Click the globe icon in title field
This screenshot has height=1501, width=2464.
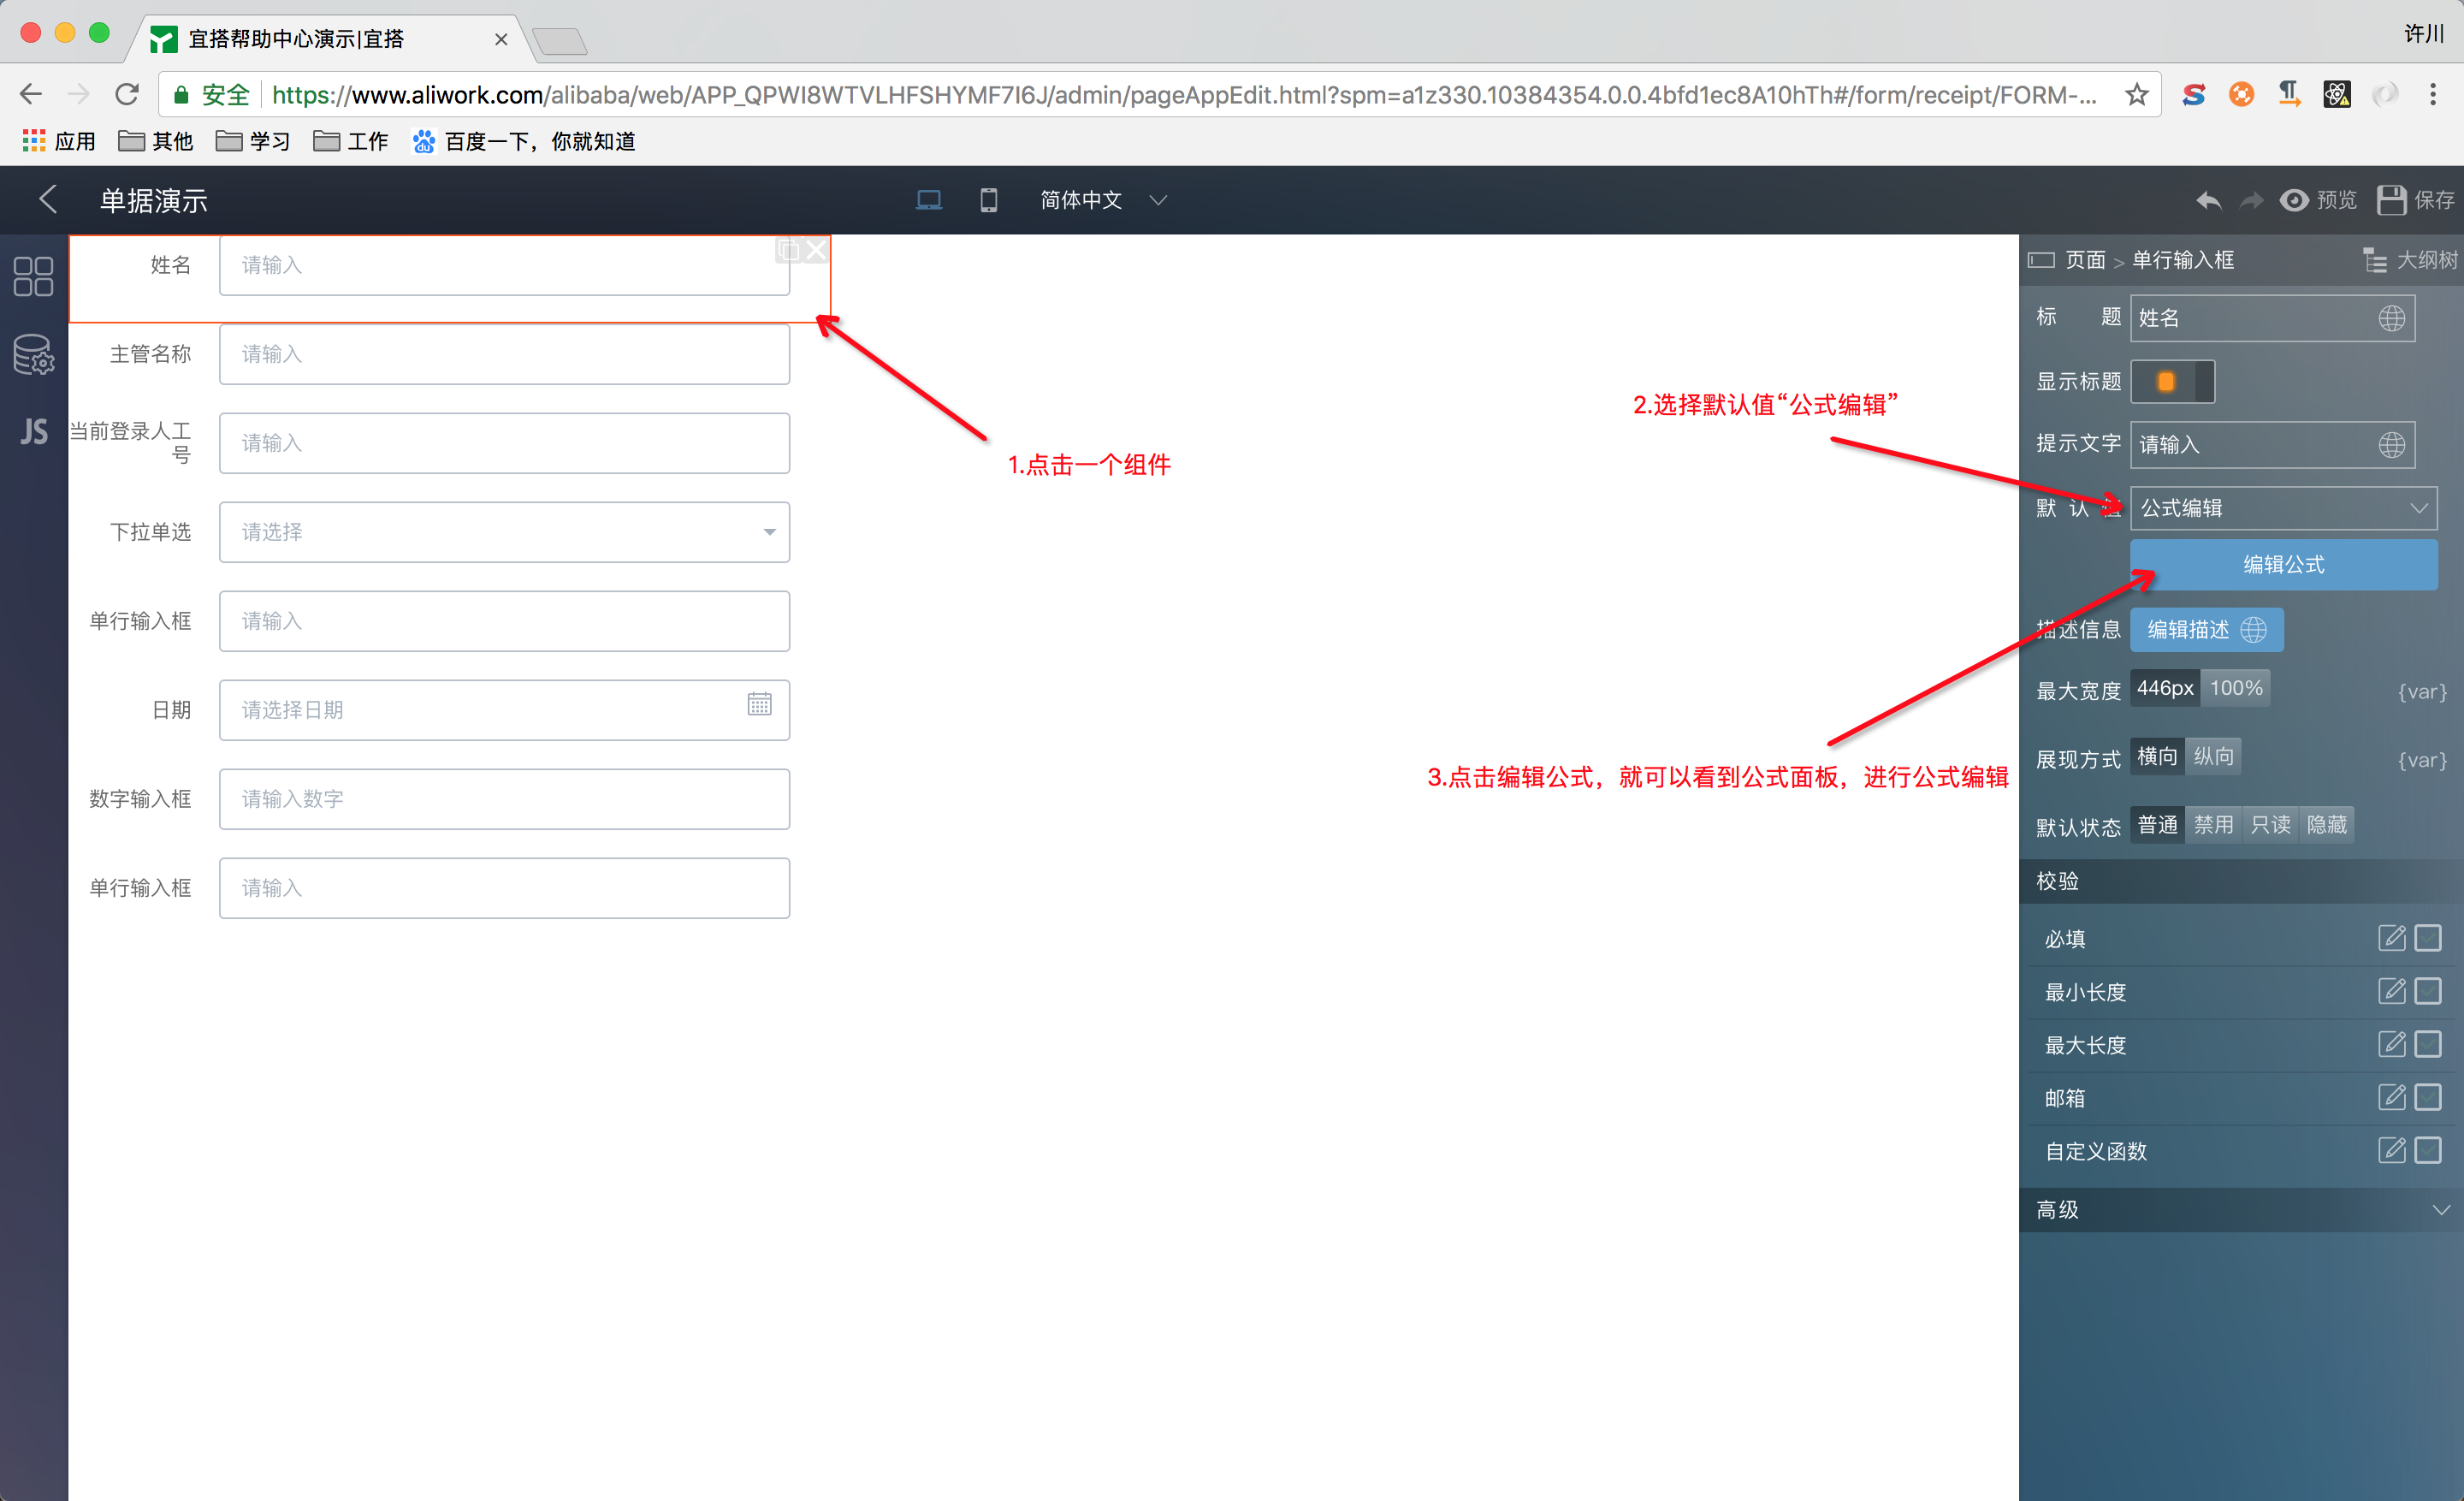tap(2391, 318)
